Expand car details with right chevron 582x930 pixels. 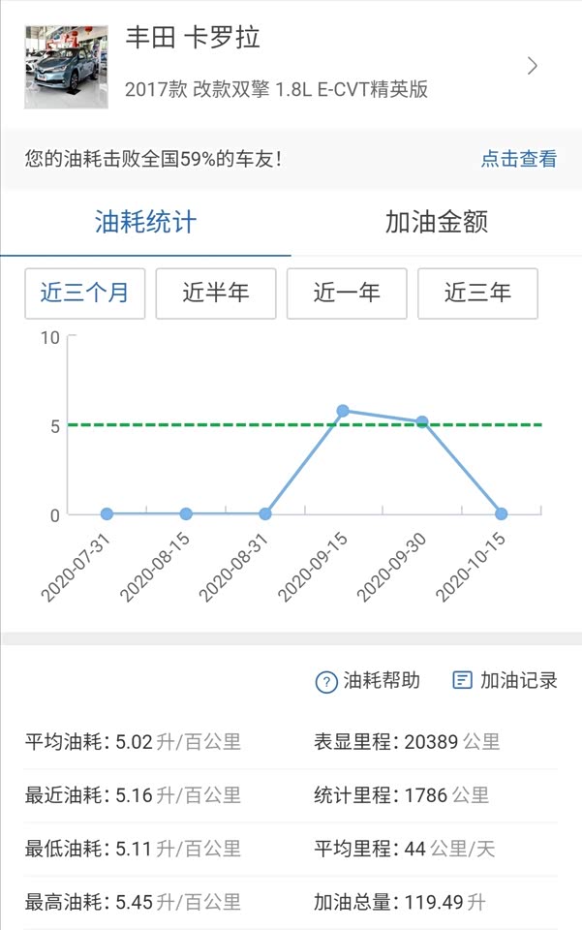(x=532, y=66)
